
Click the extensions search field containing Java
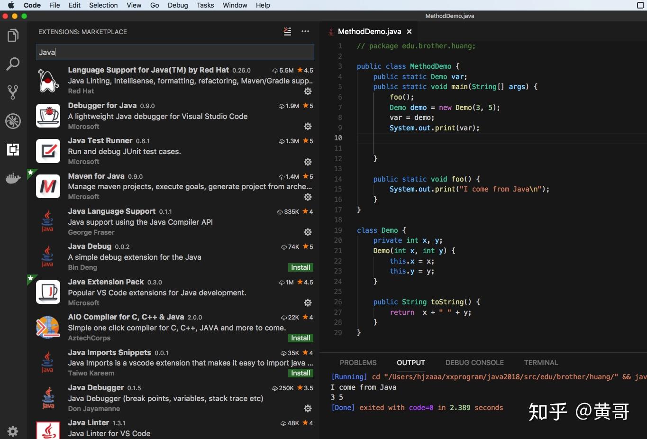coord(175,52)
